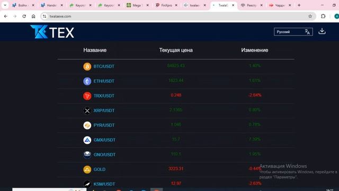Open the browser profile avatar
This screenshot has height=191, width=339.
(x=336, y=16)
